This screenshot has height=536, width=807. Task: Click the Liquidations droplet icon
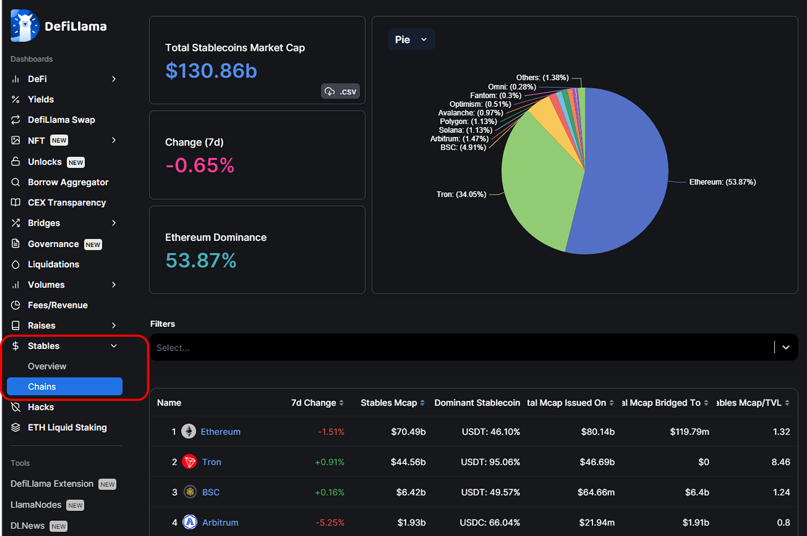(x=16, y=265)
